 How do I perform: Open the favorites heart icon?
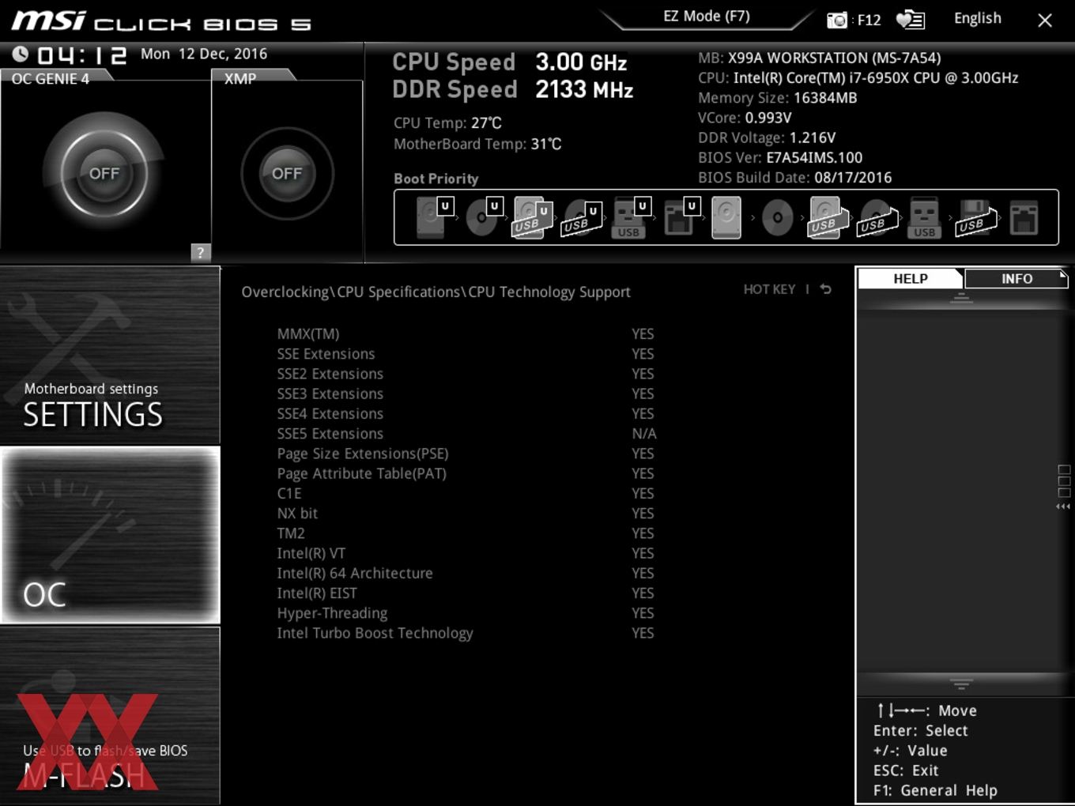tap(910, 20)
